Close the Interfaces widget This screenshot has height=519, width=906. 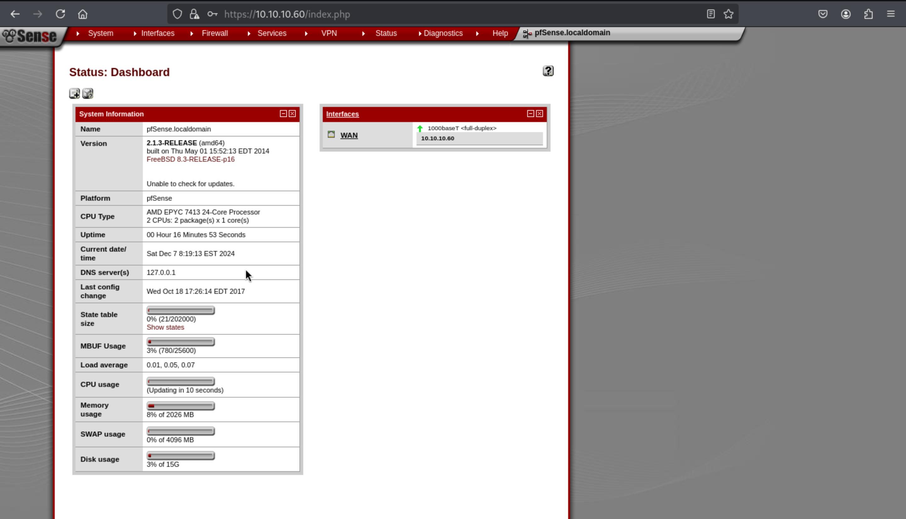coord(539,114)
